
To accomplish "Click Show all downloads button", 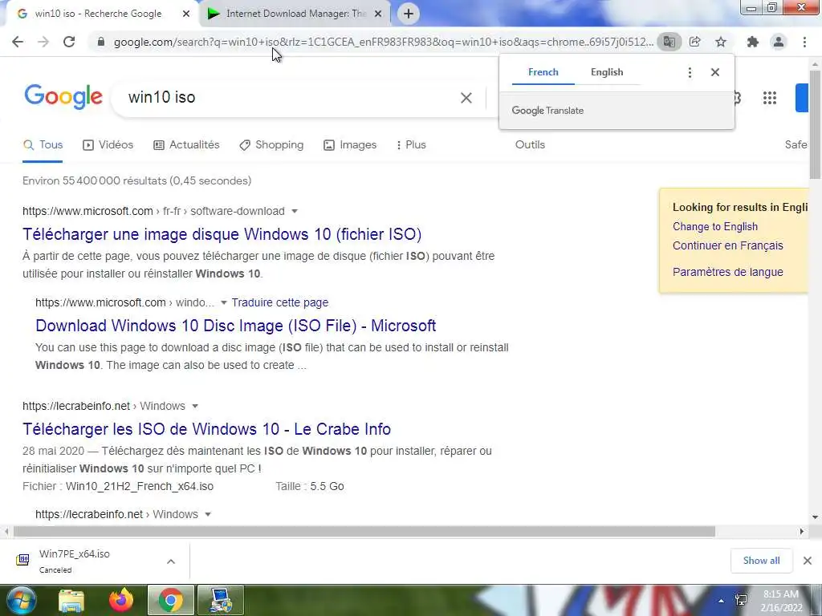I will tap(761, 561).
